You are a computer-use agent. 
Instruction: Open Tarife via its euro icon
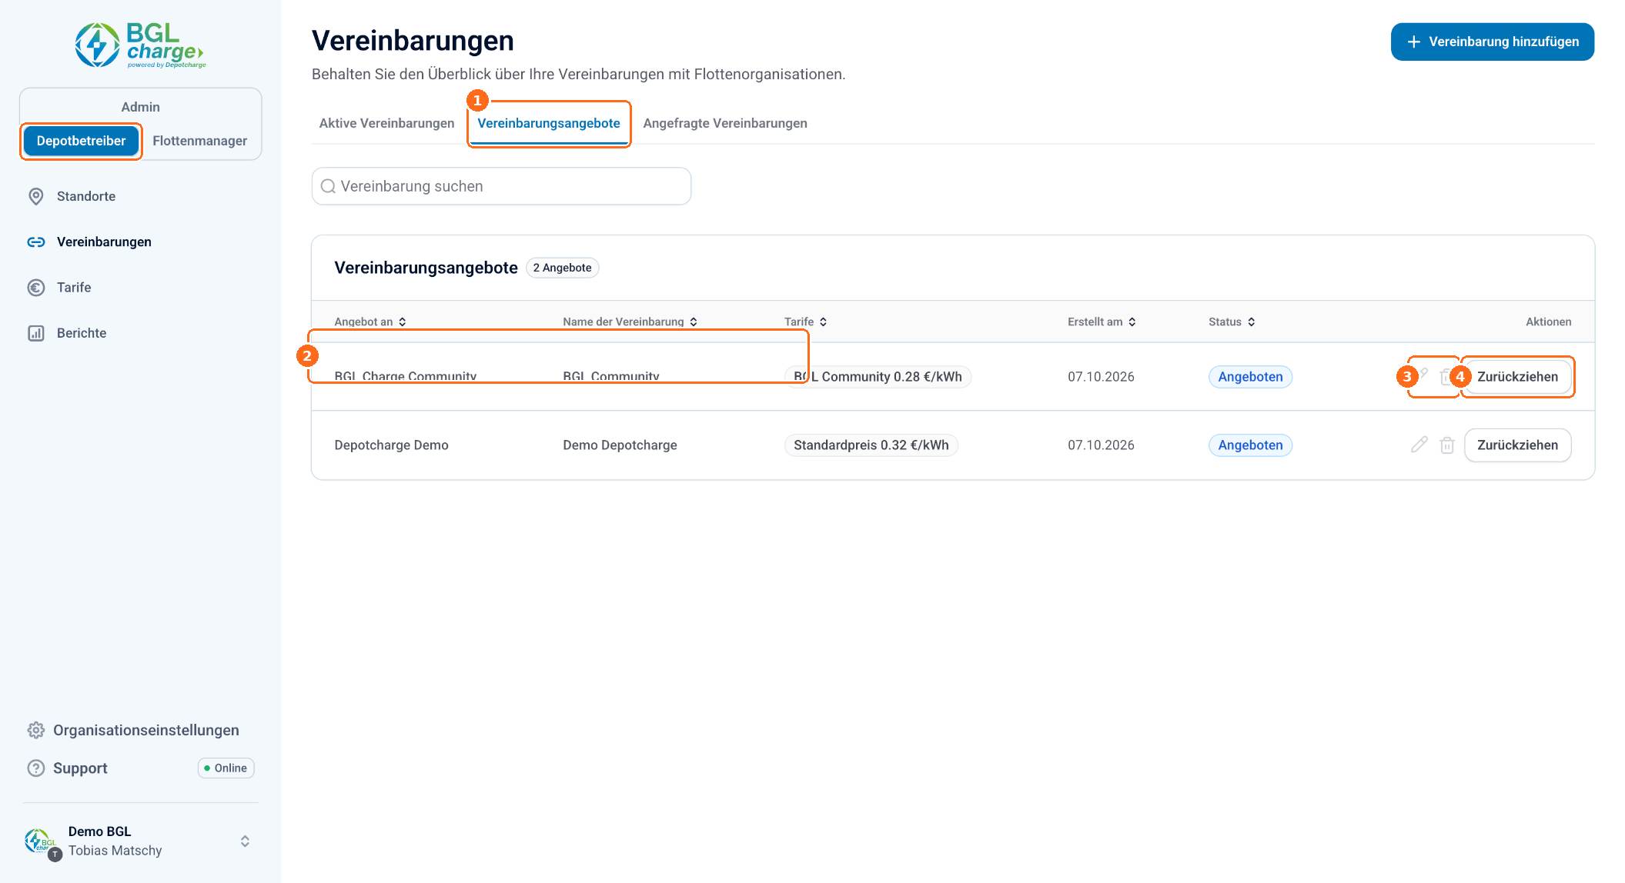(x=36, y=288)
